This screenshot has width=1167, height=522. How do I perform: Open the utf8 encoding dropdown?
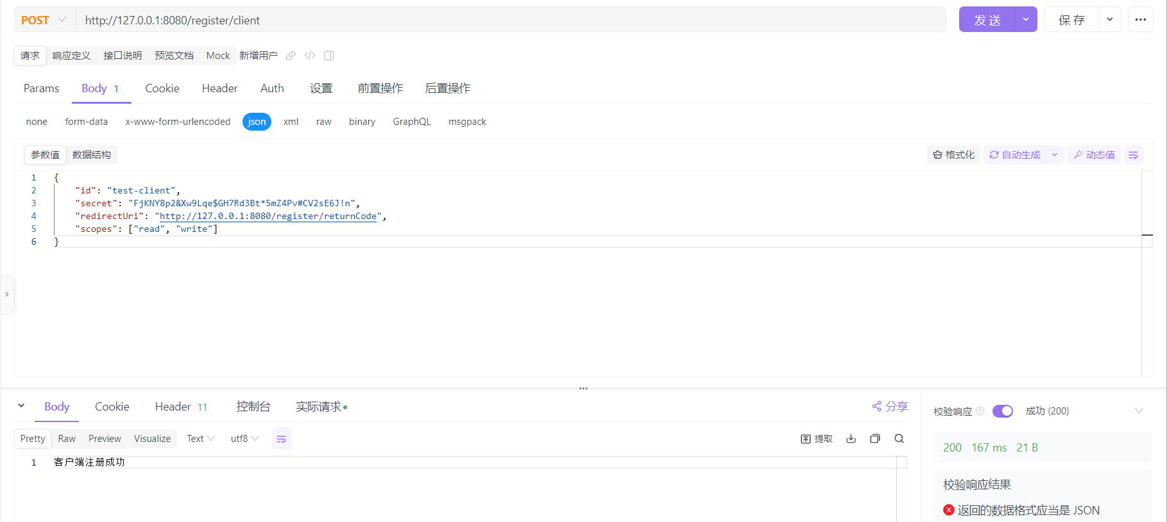245,439
